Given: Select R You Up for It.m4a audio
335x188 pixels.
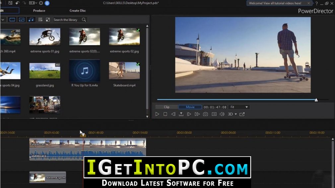Looking at the screenshot, I should tap(85, 71).
